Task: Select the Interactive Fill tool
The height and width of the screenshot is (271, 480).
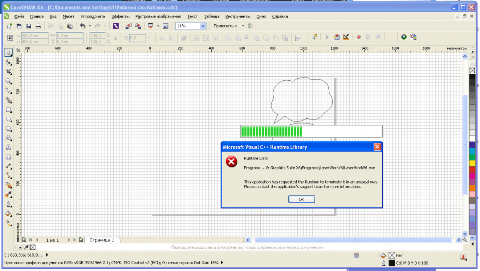Action: [x=8, y=223]
